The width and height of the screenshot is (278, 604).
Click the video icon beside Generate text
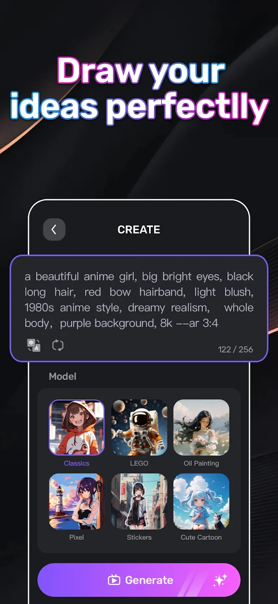[114, 580]
